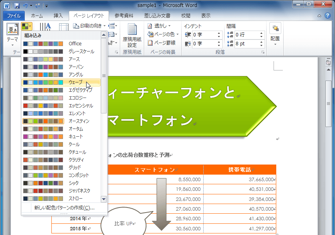Screen dimensions: 335x235
Task: Choose the オースティン color scheme
Action: pos(61,121)
